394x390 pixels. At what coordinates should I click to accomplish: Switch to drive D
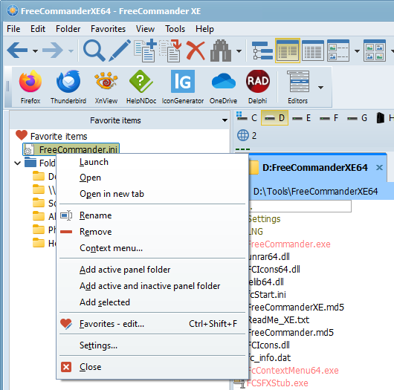coord(274,117)
